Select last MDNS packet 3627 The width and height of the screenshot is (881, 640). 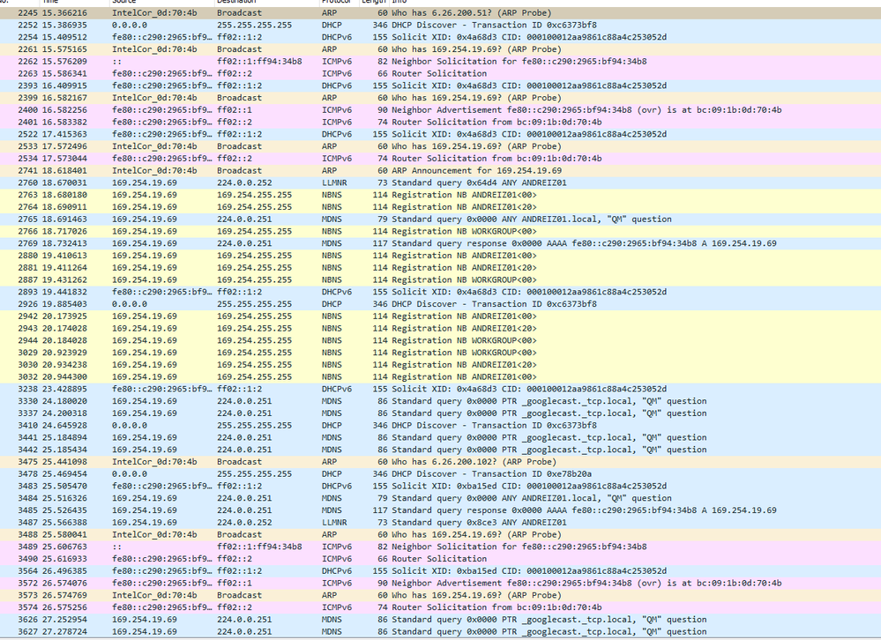(441, 631)
